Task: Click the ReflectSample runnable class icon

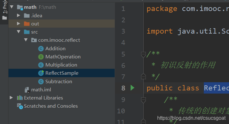Action: pyautogui.click(x=41, y=73)
